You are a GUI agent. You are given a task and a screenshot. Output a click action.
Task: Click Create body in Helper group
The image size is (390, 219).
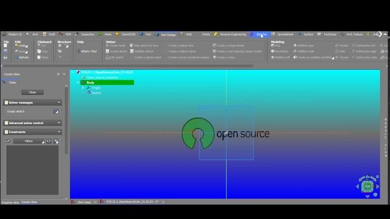[115, 46]
